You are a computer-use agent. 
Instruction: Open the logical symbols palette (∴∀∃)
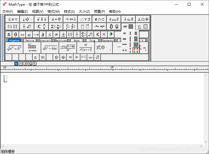pyautogui.click(x=85, y=19)
